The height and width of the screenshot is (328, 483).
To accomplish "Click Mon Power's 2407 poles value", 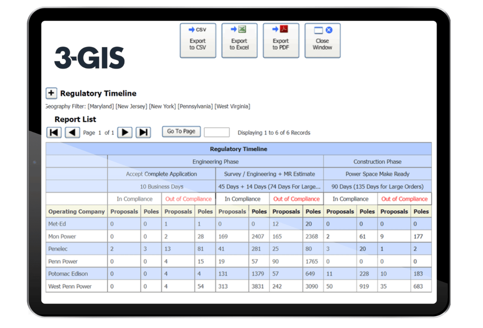I will pos(258,236).
